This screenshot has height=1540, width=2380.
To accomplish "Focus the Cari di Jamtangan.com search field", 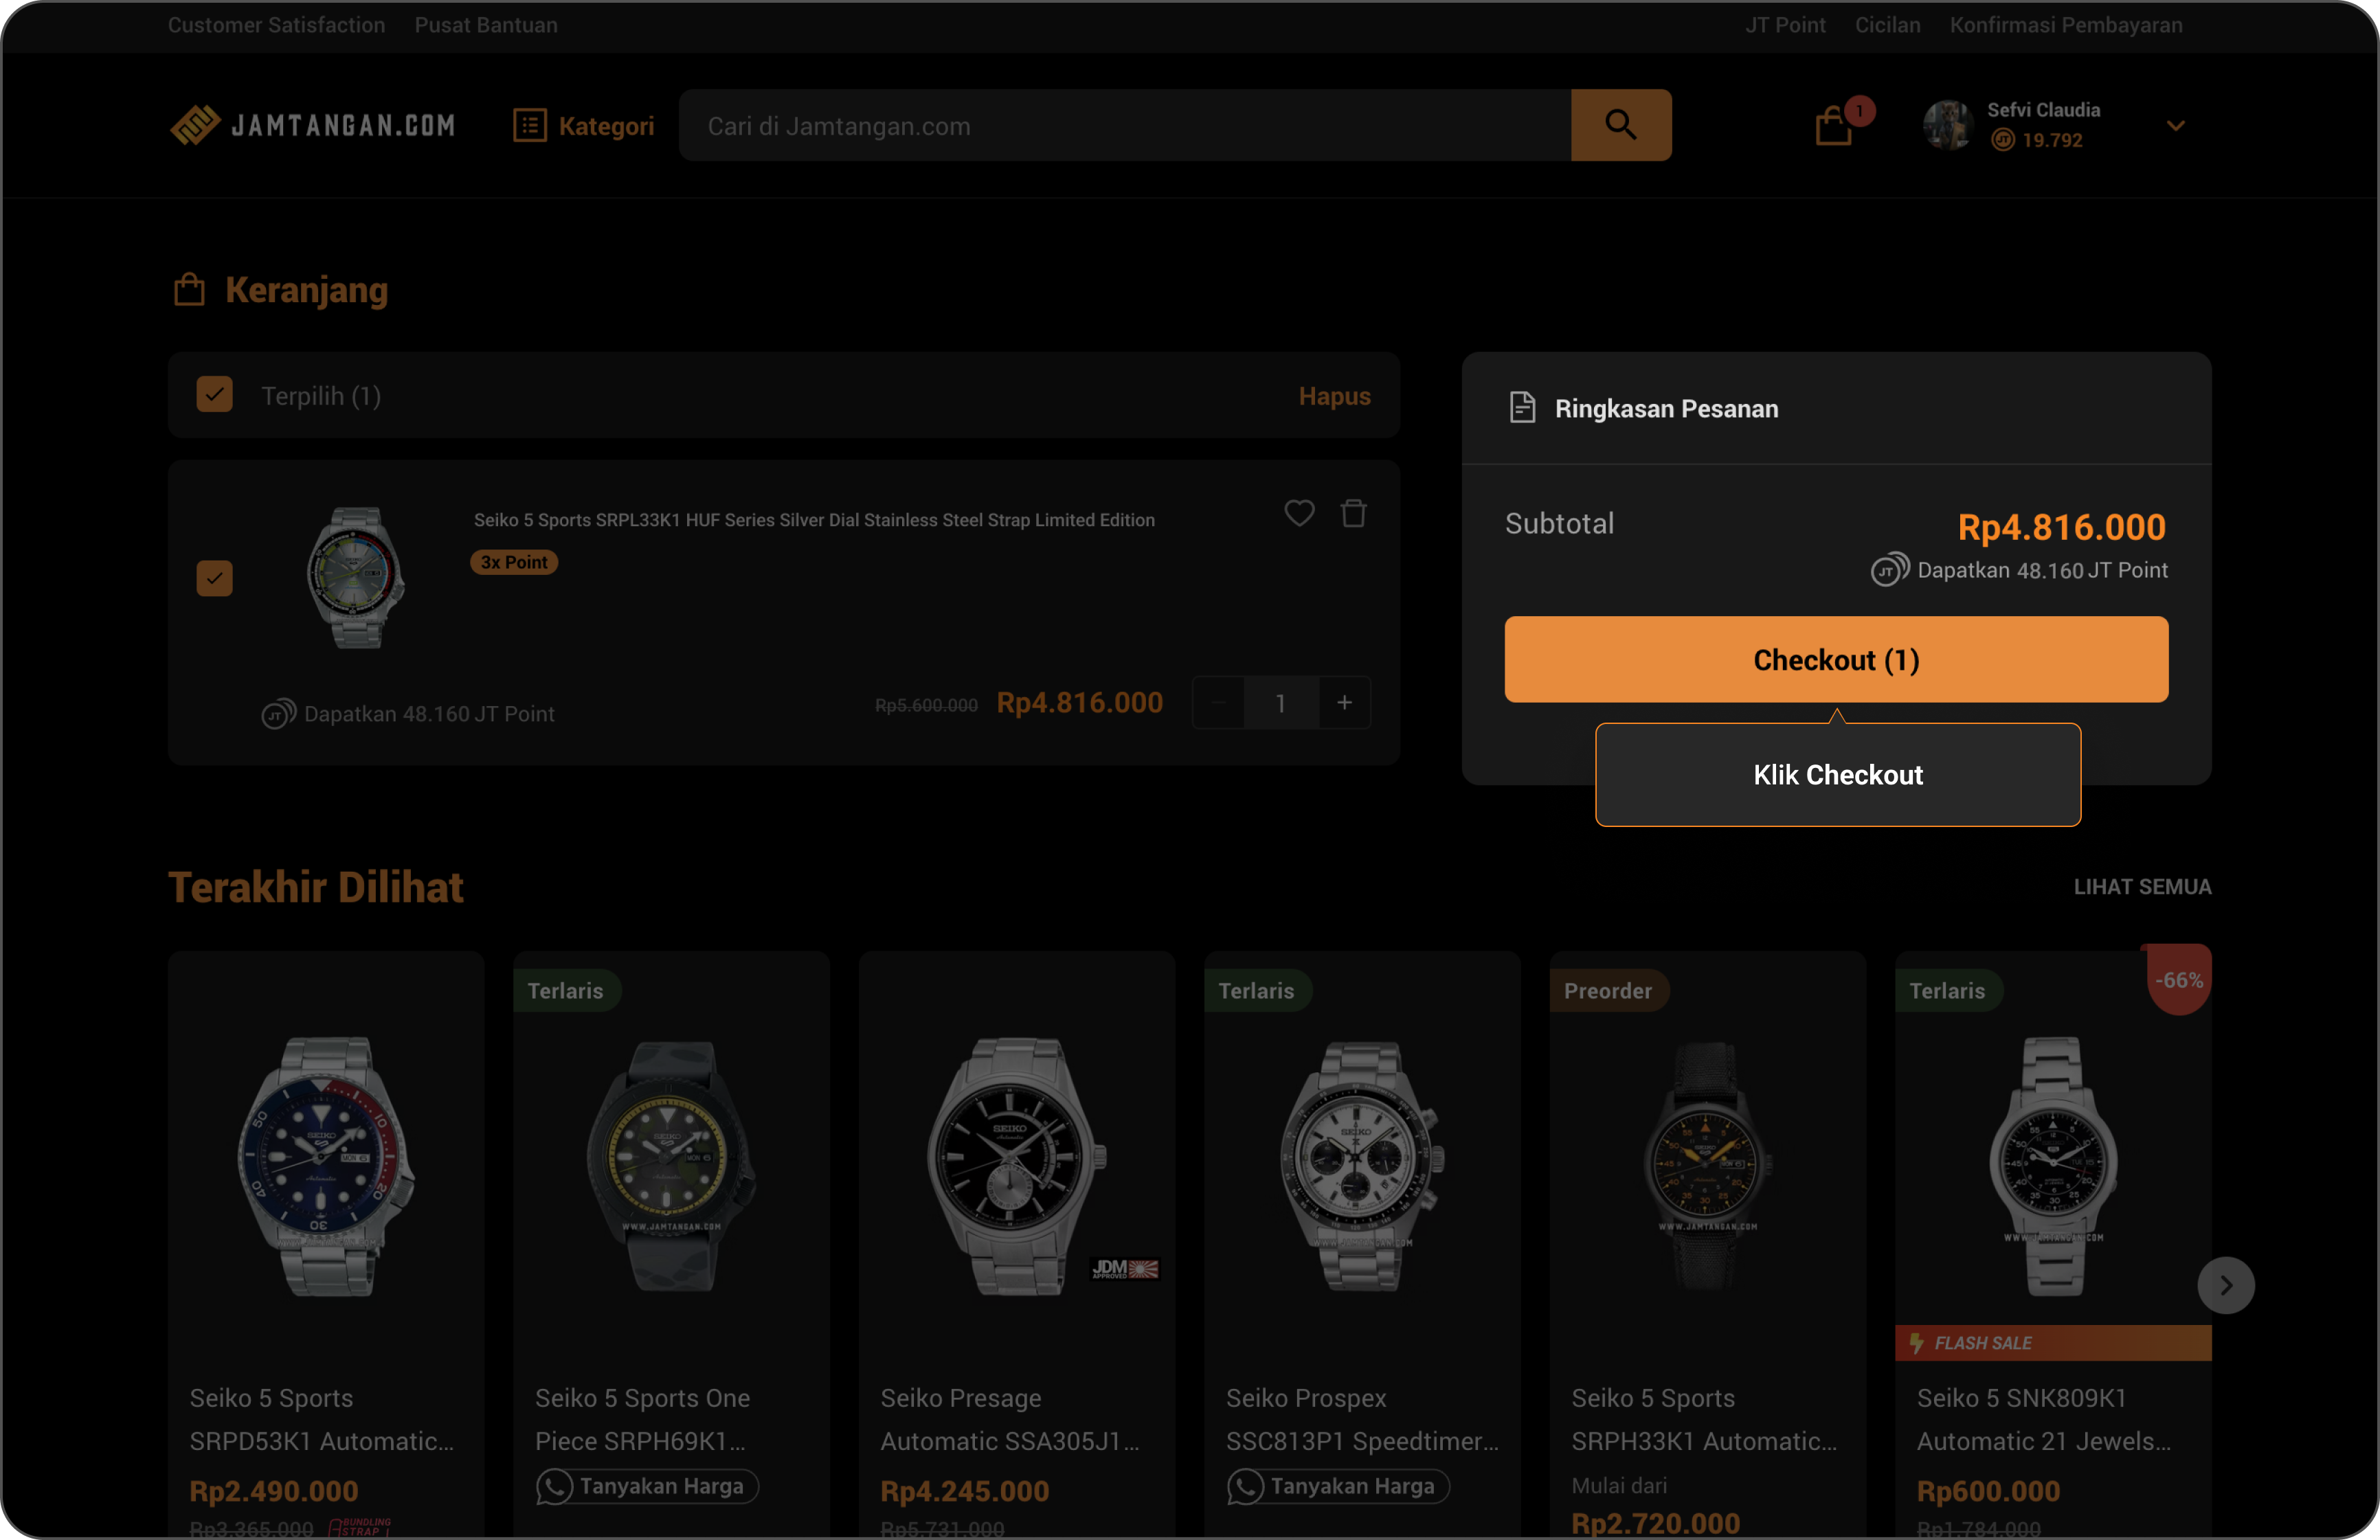I will (x=1125, y=125).
